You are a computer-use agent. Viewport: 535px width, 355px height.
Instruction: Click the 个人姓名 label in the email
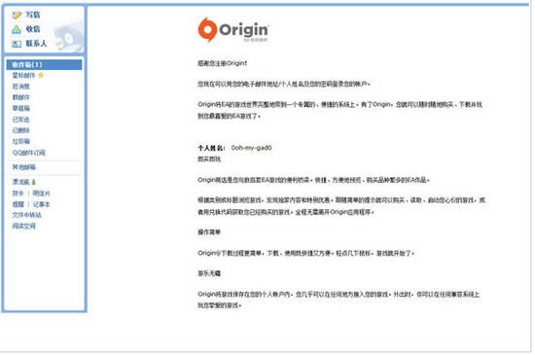pos(211,148)
